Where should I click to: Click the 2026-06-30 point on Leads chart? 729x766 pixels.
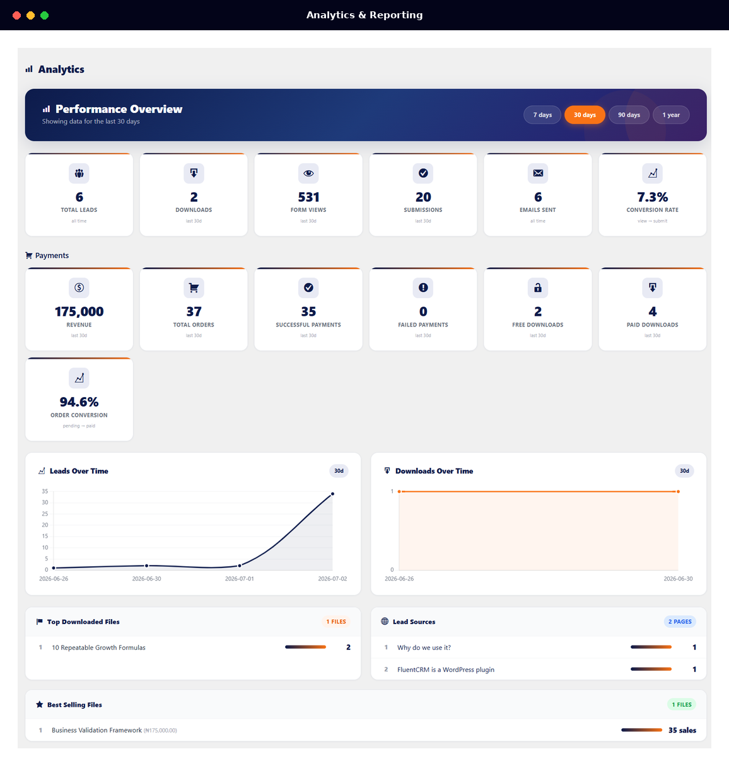point(146,566)
